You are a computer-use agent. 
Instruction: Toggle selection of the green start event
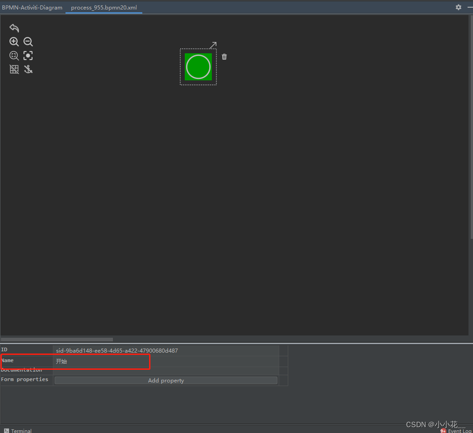(198, 67)
